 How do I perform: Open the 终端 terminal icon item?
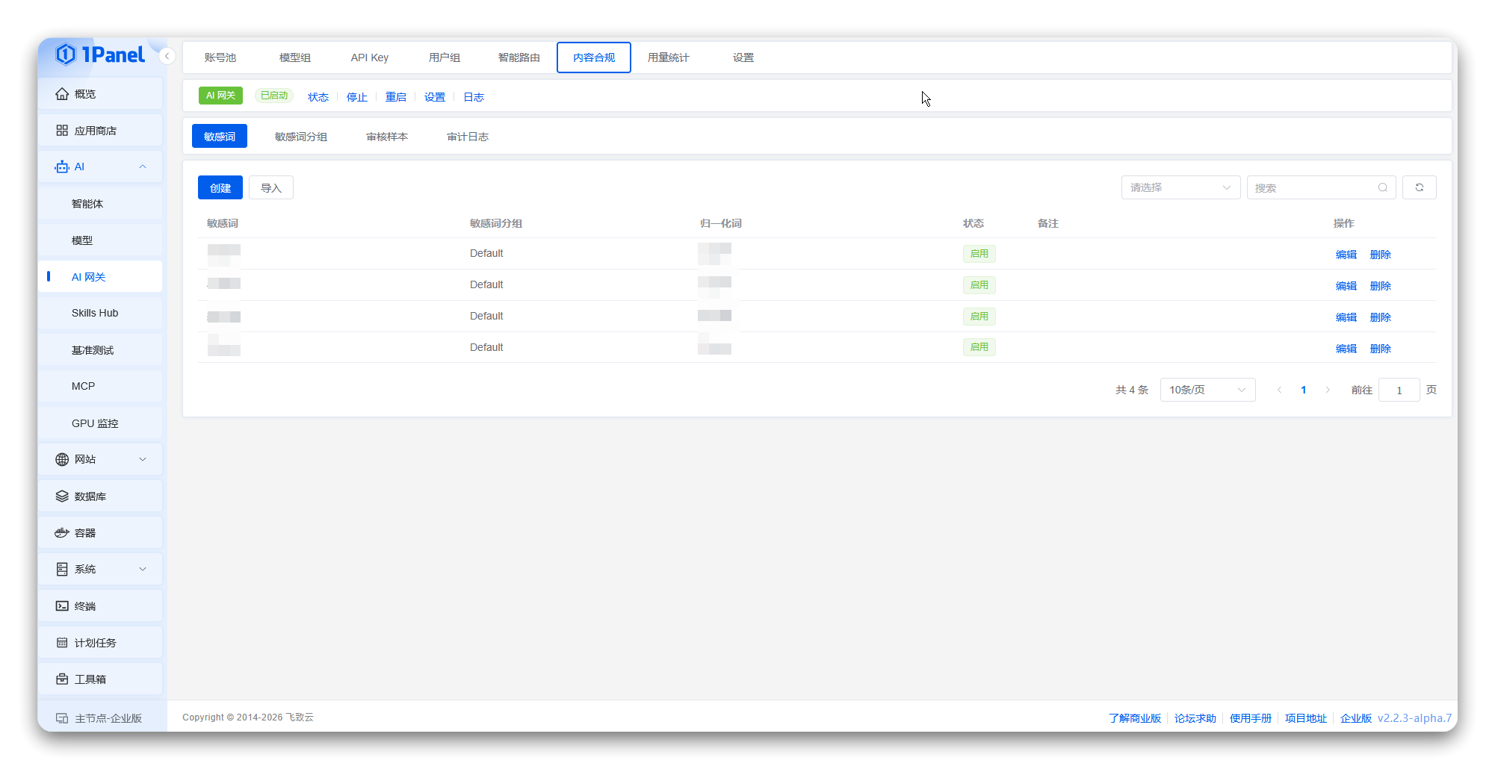tap(100, 606)
